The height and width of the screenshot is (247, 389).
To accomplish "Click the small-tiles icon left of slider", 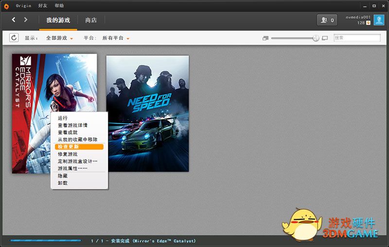I will click(265, 38).
